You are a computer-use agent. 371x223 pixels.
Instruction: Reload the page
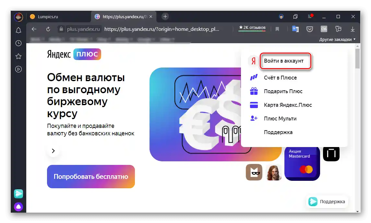click(48, 29)
